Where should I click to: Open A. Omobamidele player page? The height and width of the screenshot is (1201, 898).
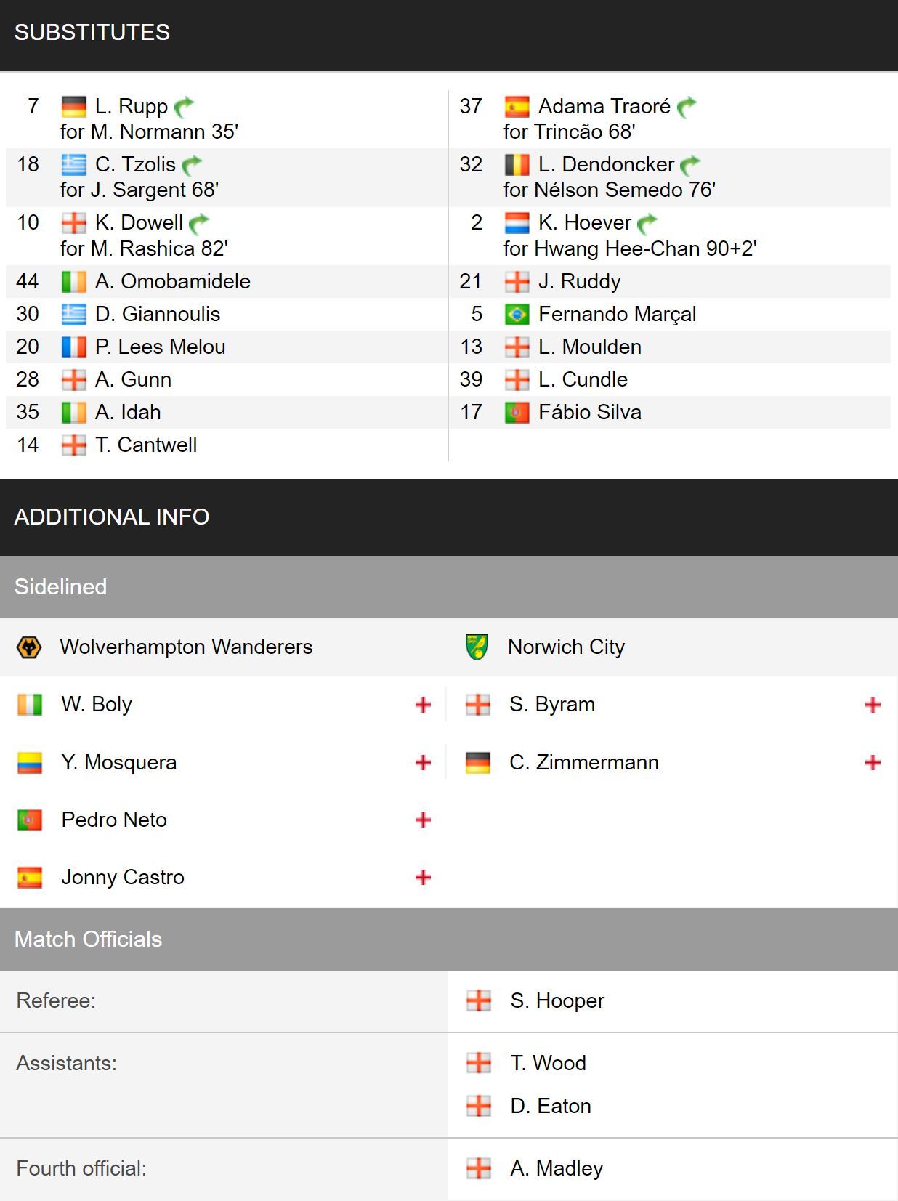173,281
